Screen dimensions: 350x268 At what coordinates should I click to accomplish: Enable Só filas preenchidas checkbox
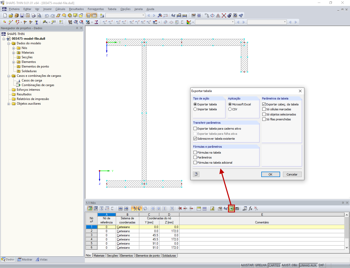point(264,119)
